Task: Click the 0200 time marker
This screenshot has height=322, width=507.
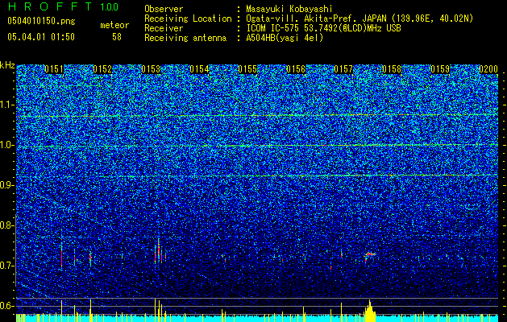Action: tap(488, 69)
